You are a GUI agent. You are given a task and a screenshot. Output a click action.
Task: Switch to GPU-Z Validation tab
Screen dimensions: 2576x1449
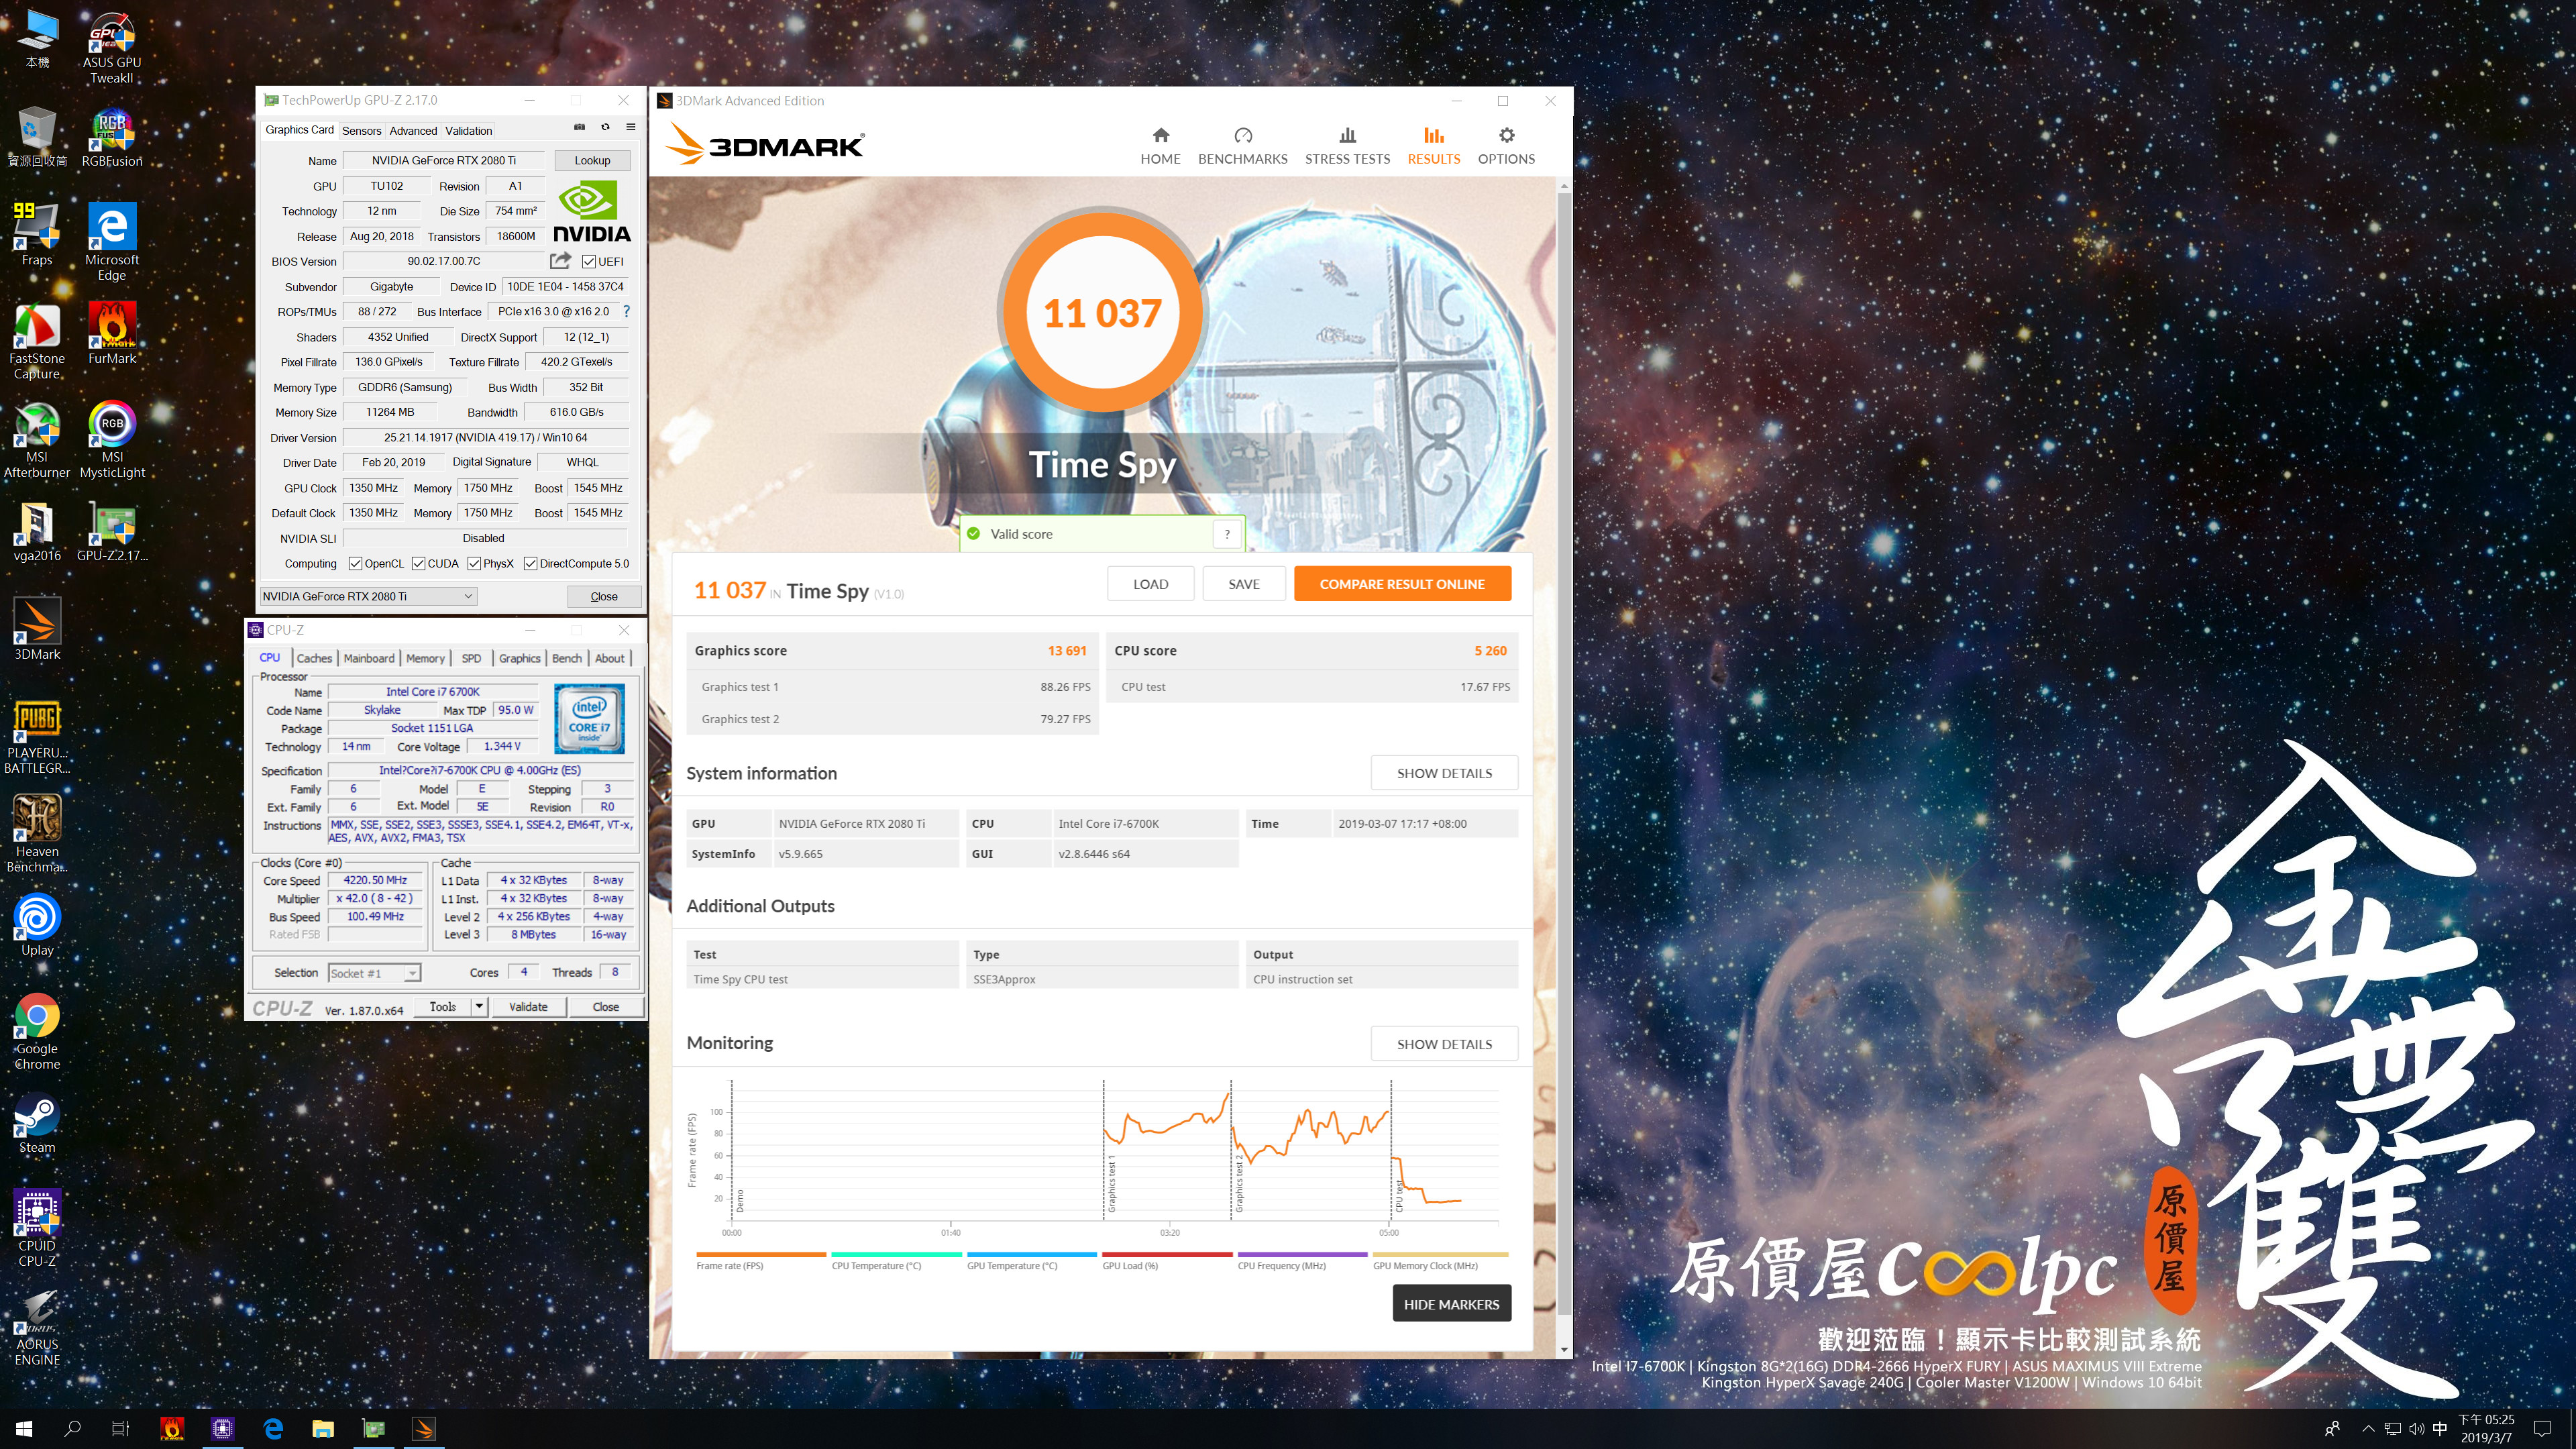tap(468, 131)
